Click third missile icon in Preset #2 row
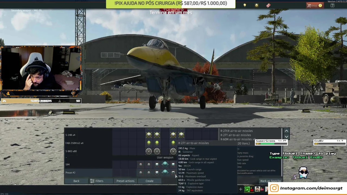Viewport: 347px width, 195px height. pos(157,173)
